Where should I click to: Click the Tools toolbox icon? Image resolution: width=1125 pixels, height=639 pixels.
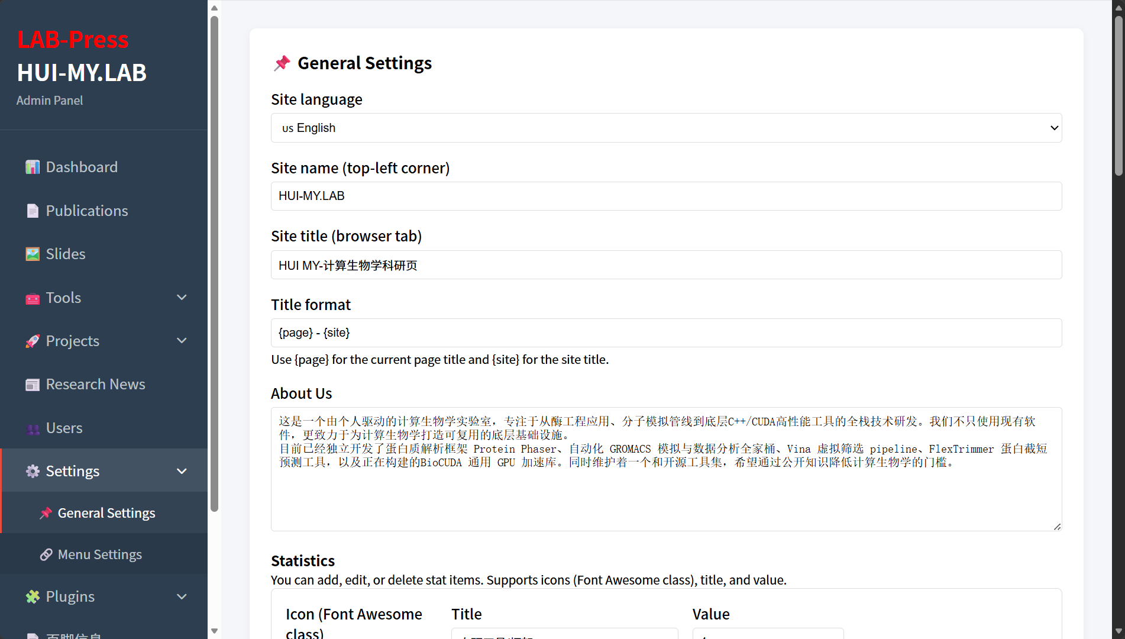point(33,298)
